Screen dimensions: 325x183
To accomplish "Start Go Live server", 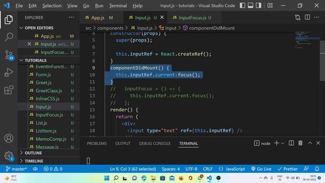I will coord(261,169).
